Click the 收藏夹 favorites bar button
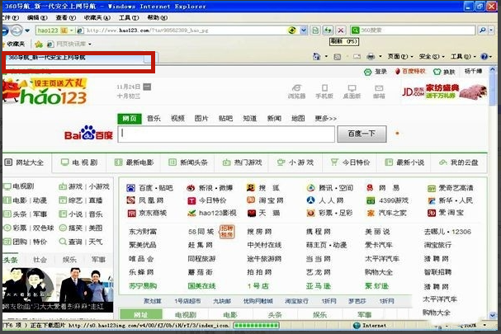 (x=14, y=44)
